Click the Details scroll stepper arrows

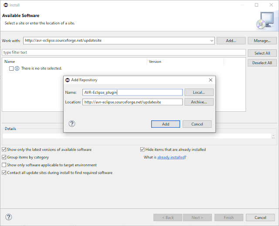(x=273, y=137)
